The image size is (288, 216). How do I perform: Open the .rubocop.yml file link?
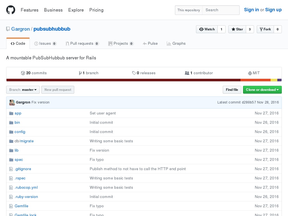point(26,188)
